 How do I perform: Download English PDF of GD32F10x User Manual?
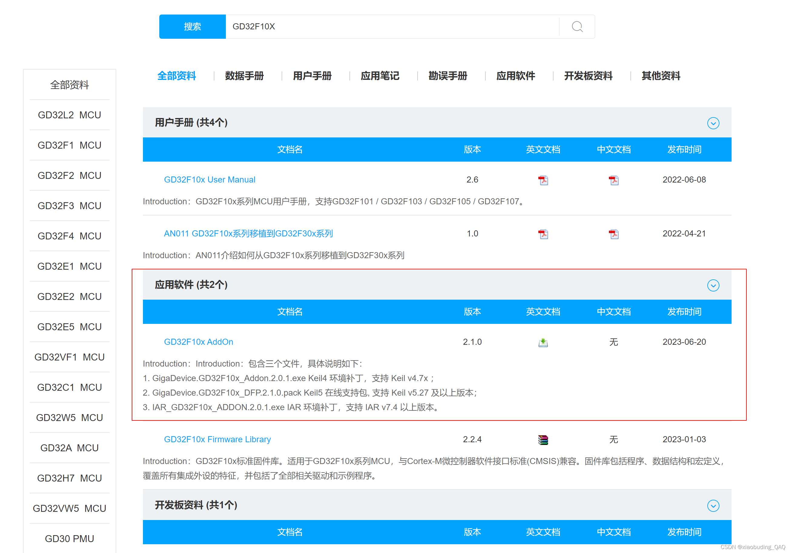543,180
